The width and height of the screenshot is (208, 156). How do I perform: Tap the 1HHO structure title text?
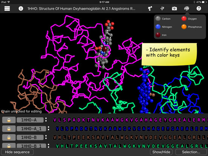(x=81, y=9)
